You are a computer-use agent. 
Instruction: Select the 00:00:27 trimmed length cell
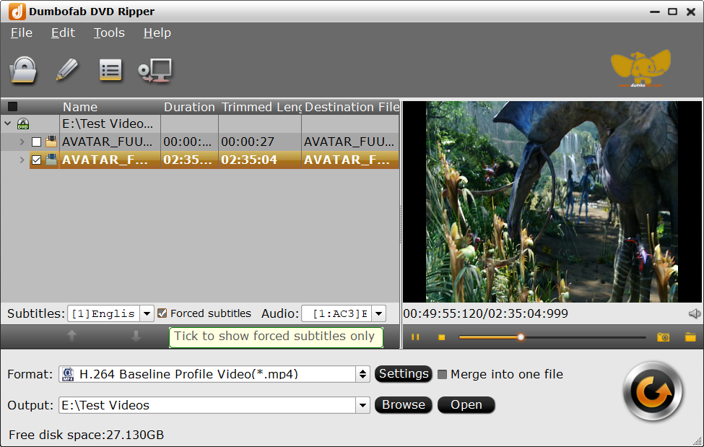click(x=260, y=142)
